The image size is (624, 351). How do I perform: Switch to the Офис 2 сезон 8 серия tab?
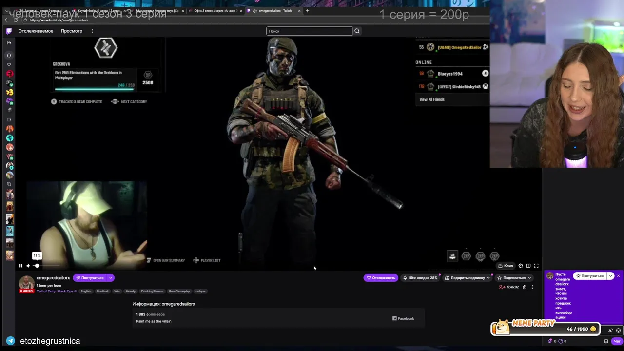(214, 11)
